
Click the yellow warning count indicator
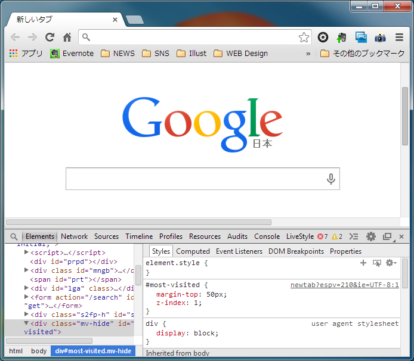click(x=337, y=236)
